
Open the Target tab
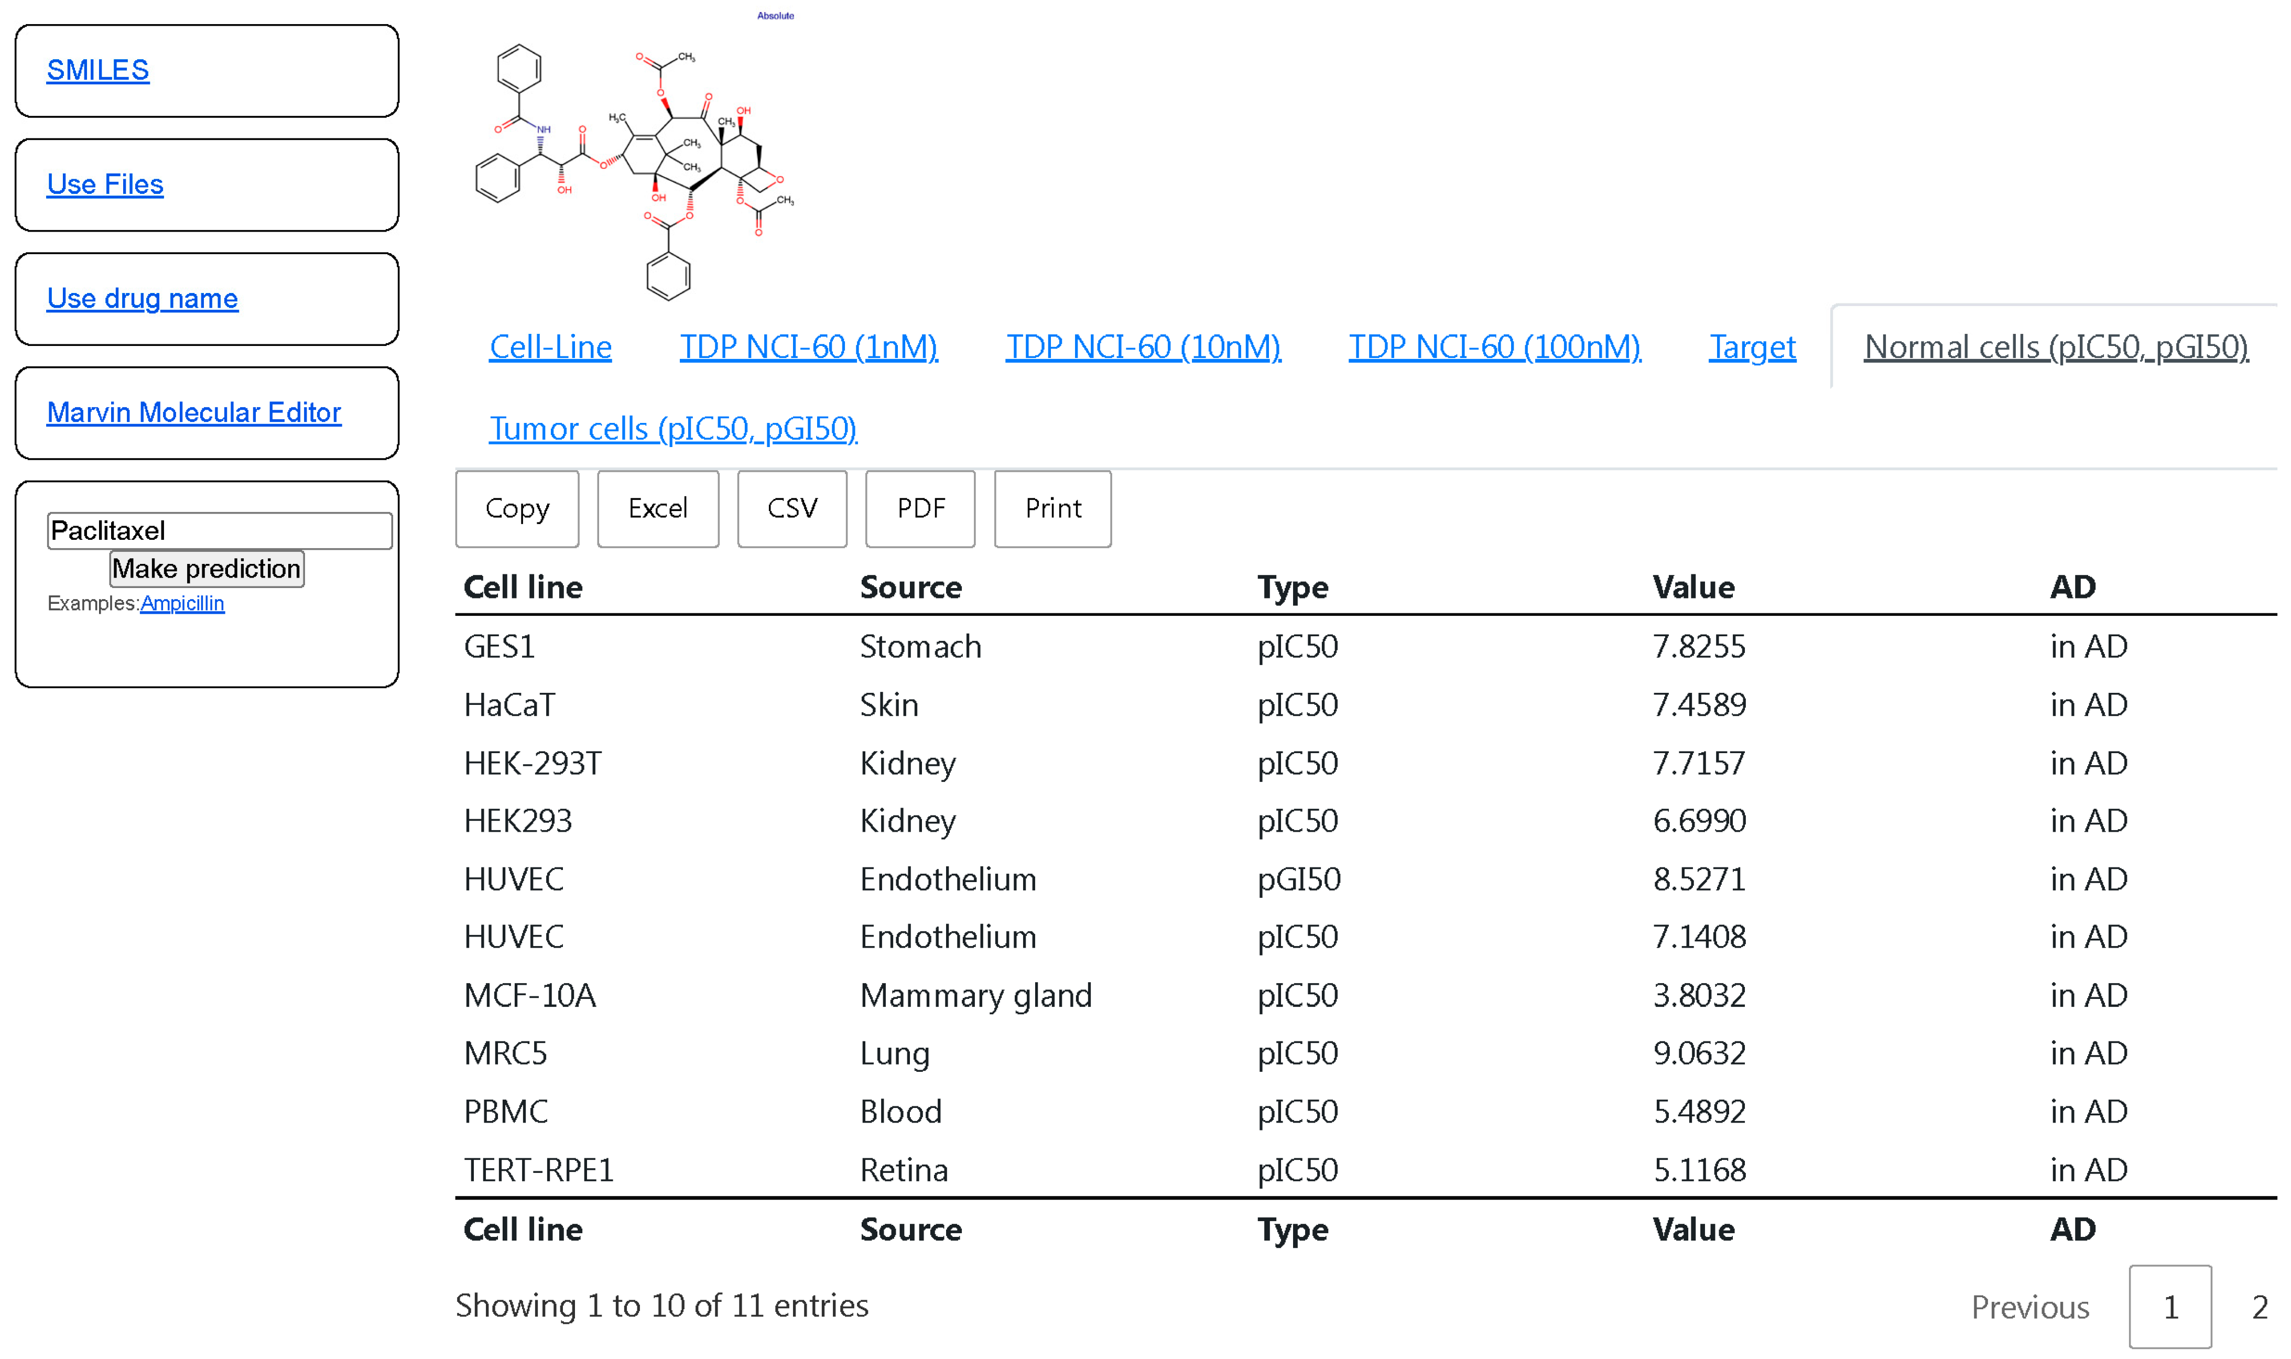click(1751, 347)
